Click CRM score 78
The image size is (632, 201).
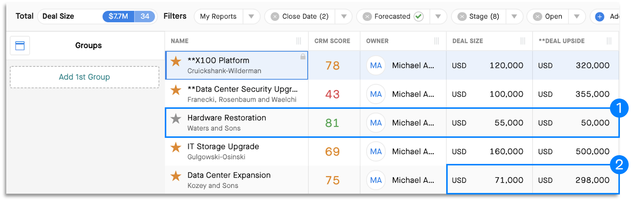(x=333, y=66)
